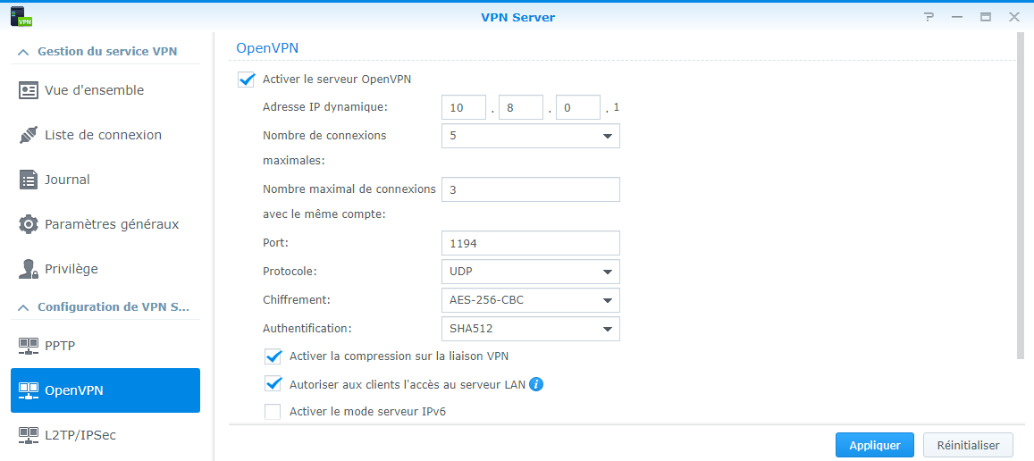Select L2TP/IPSec configuration

tap(105, 434)
